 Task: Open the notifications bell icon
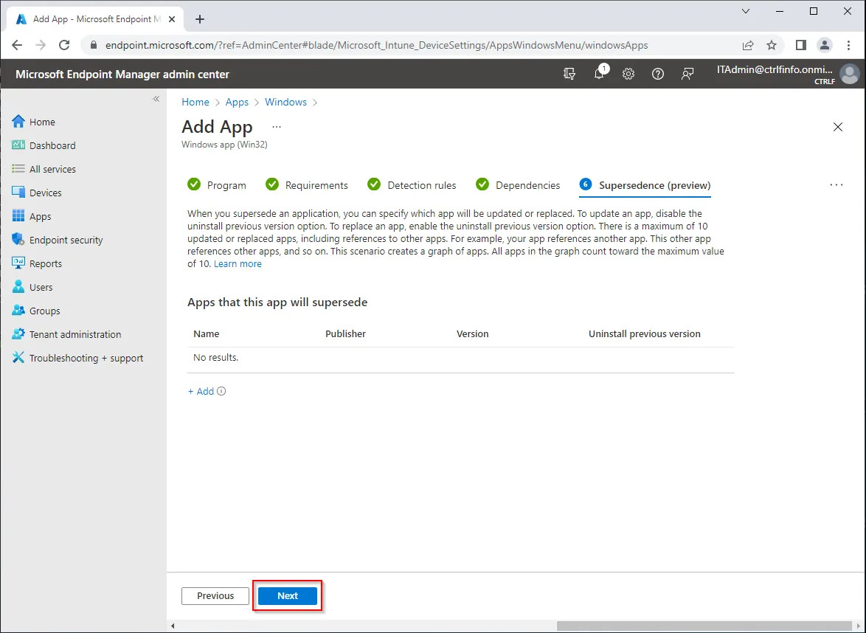tap(599, 74)
